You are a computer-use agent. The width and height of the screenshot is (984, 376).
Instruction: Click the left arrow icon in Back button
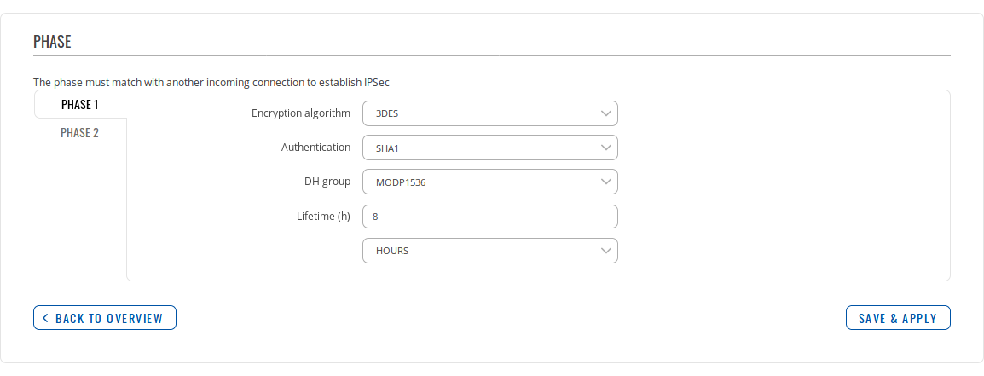[45, 318]
